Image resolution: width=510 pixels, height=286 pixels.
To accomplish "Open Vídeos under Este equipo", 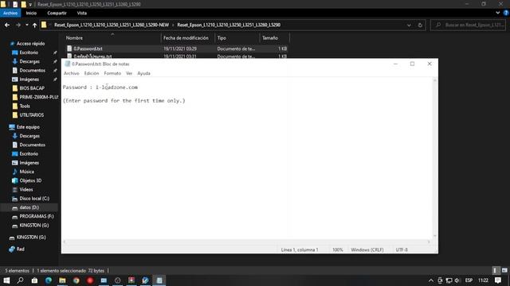I will [26, 189].
